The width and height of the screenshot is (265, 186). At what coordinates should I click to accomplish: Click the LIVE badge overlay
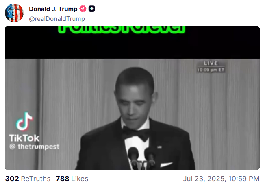click(x=211, y=63)
